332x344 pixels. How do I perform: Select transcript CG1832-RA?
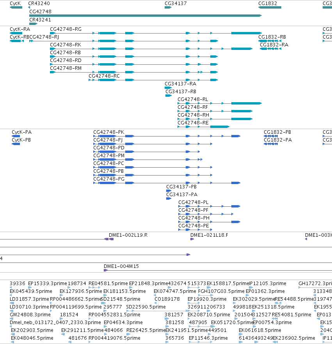click(274, 45)
